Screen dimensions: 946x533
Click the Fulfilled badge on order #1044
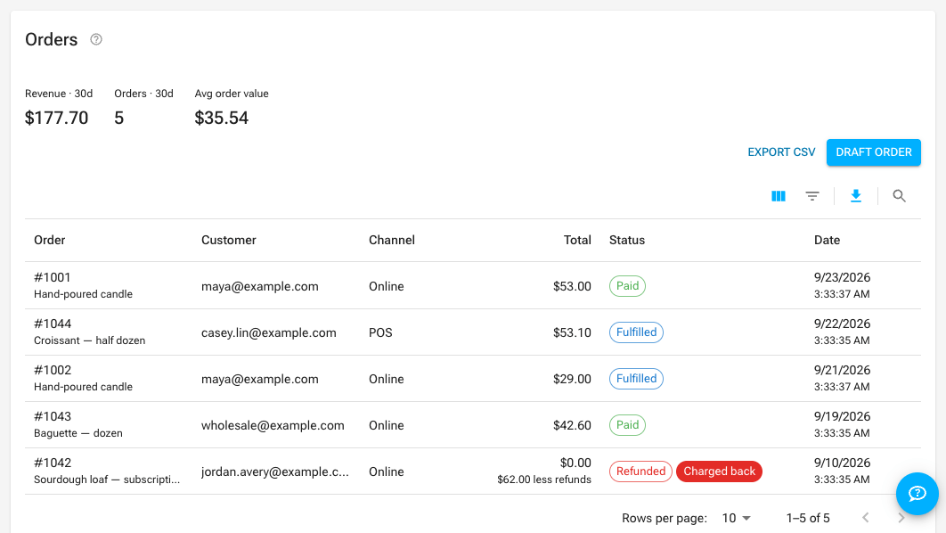pos(636,332)
